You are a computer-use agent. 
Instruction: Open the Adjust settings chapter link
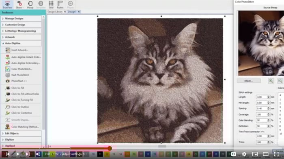pos(73,154)
